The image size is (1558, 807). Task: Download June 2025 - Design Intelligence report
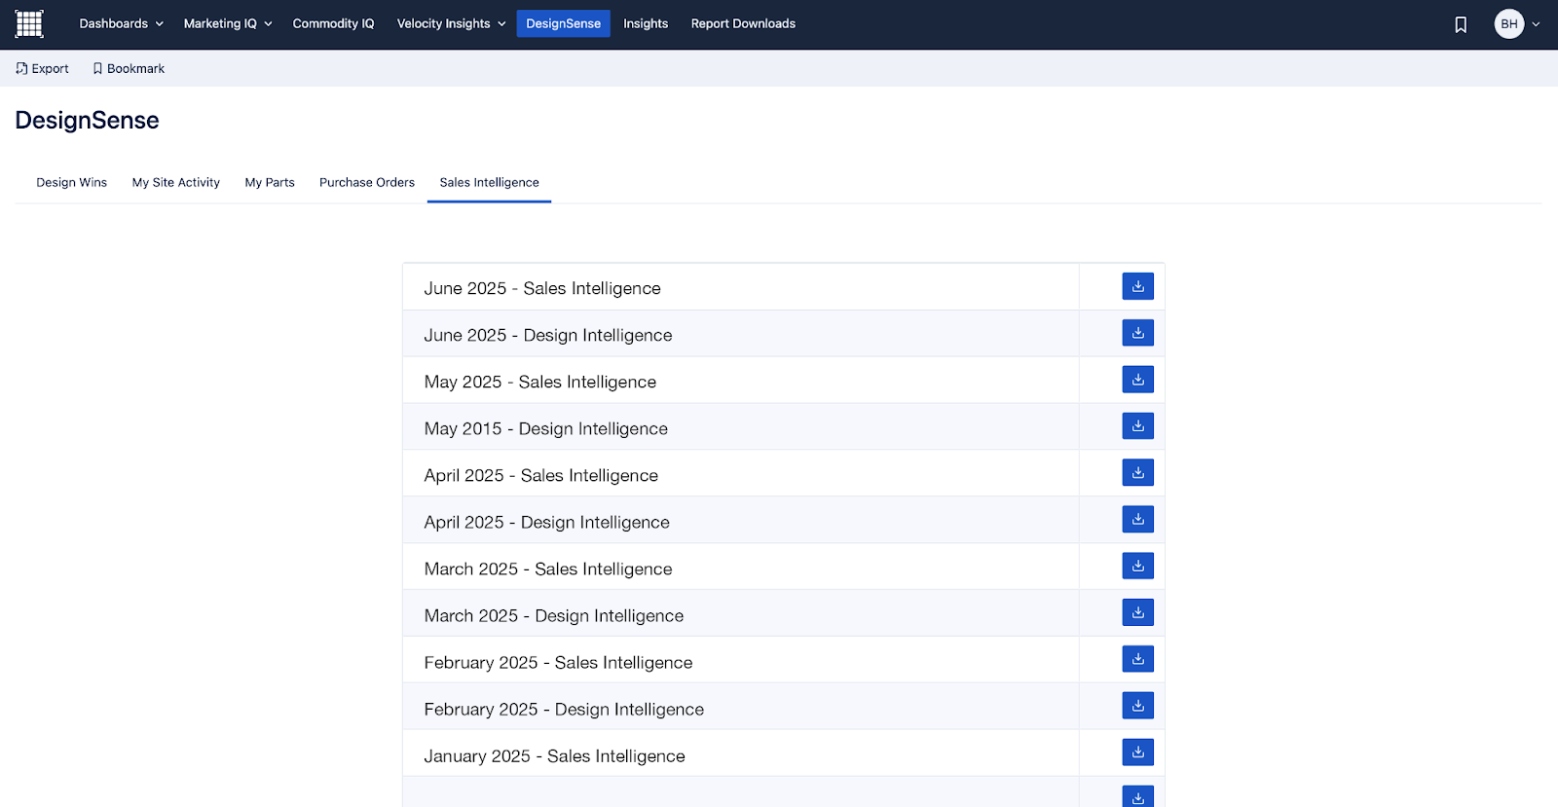(1137, 333)
